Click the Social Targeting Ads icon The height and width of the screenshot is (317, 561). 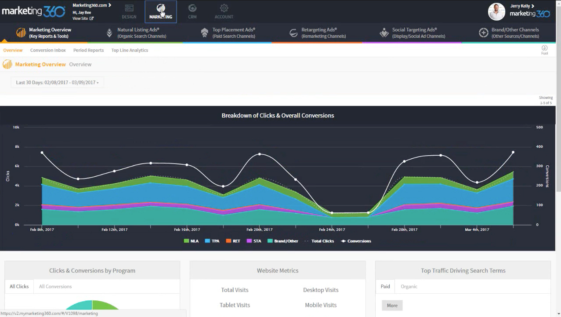coord(384,33)
